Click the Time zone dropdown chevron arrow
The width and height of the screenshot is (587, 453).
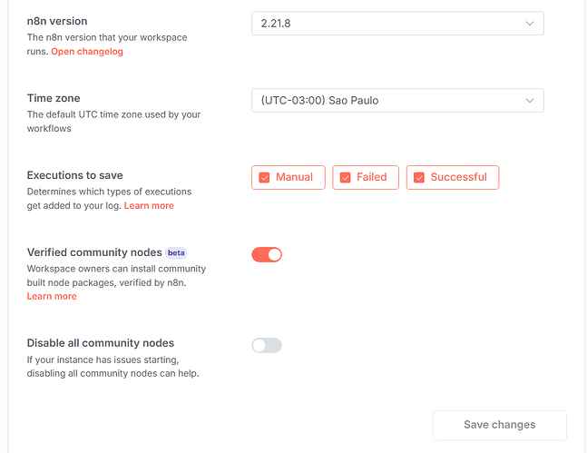529,101
